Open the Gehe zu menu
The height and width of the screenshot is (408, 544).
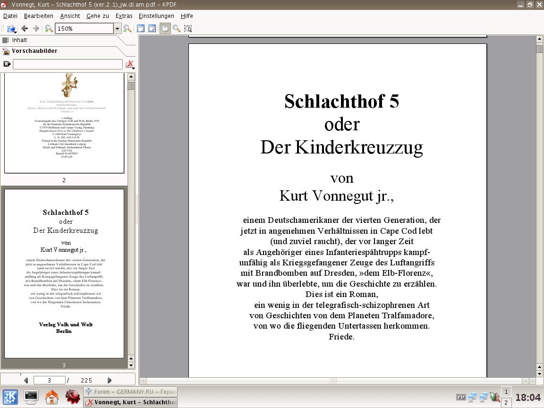pyautogui.click(x=97, y=16)
